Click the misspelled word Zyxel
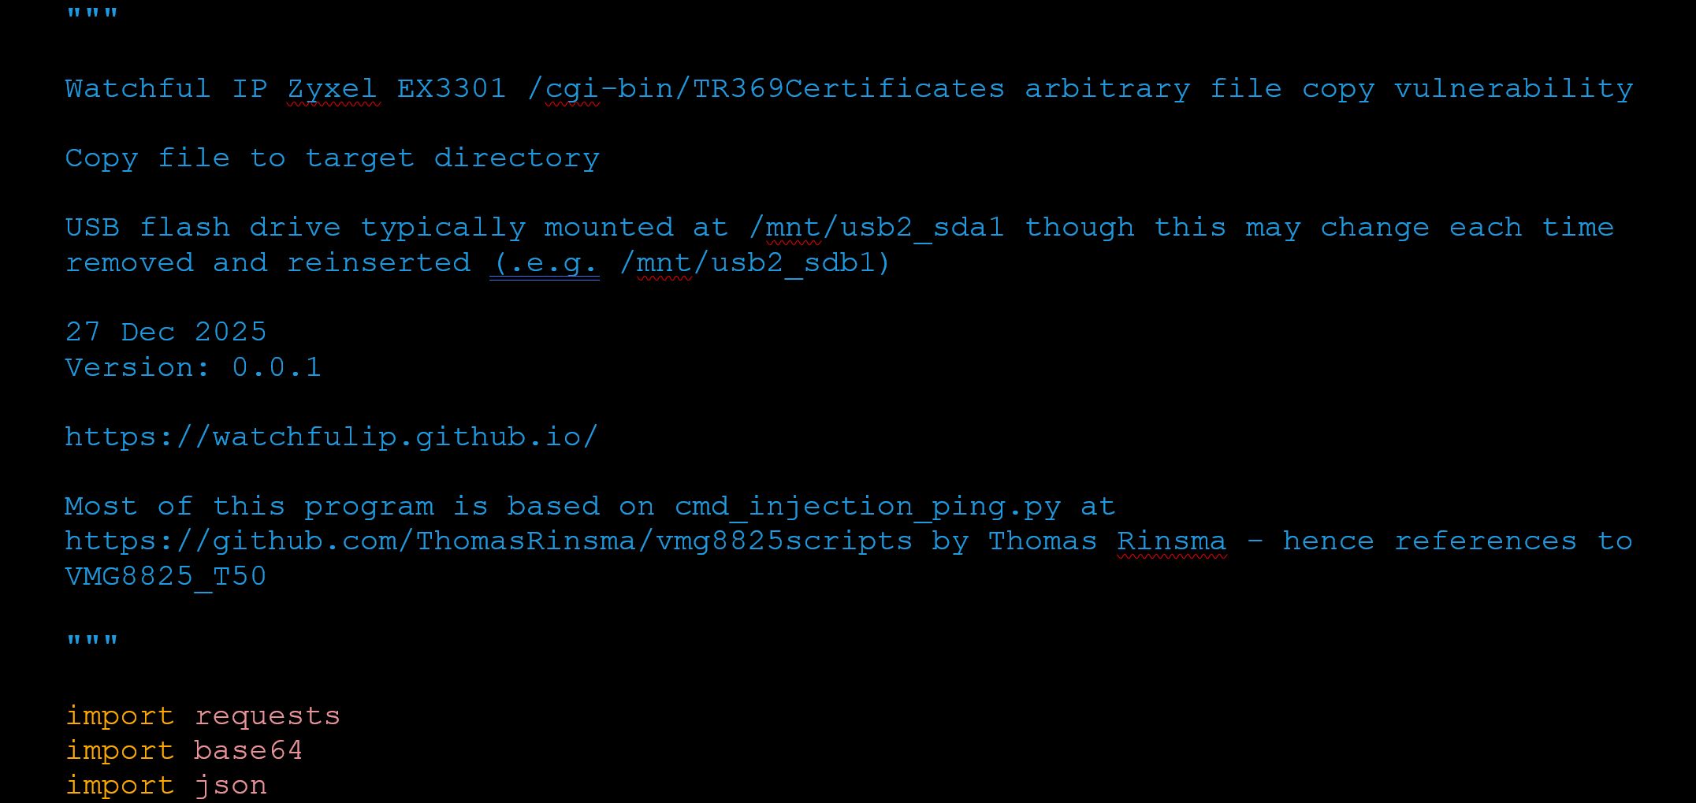 pyautogui.click(x=332, y=89)
